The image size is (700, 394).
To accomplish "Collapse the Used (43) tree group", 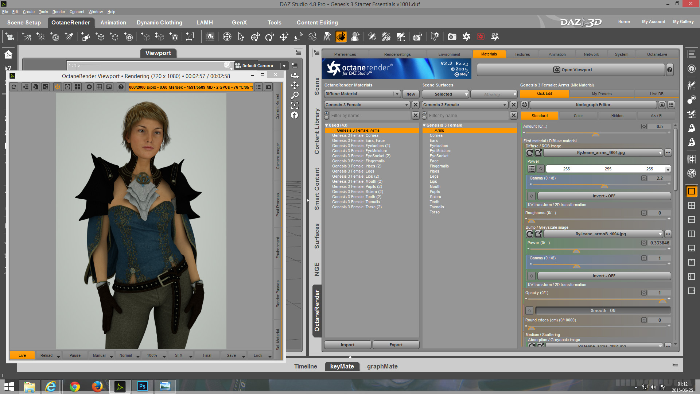I will (327, 125).
